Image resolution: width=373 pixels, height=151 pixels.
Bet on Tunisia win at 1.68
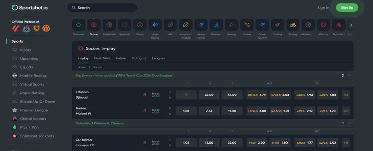coord(186,111)
